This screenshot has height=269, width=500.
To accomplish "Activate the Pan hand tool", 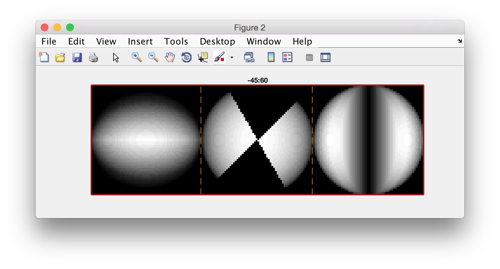I will [170, 58].
